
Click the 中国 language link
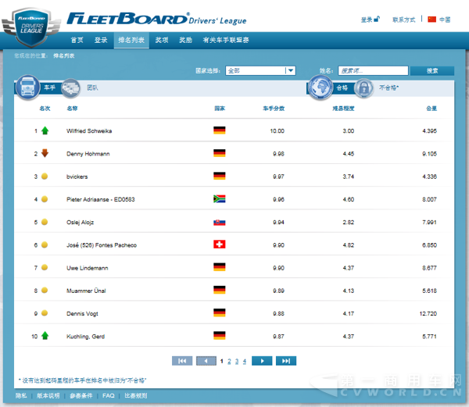click(445, 20)
